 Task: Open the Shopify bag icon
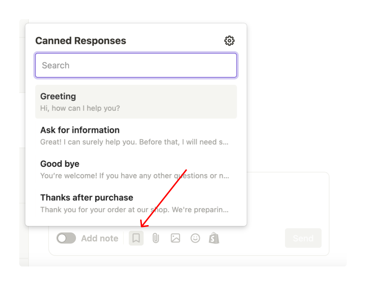(x=214, y=238)
